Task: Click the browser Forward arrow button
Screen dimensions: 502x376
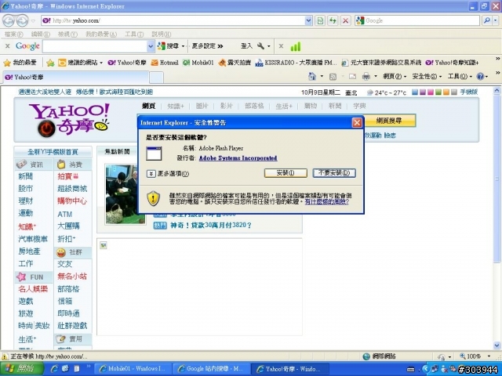Action: click(22, 21)
